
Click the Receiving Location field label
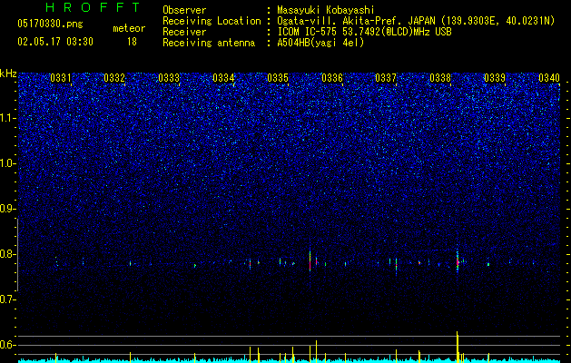pos(212,21)
